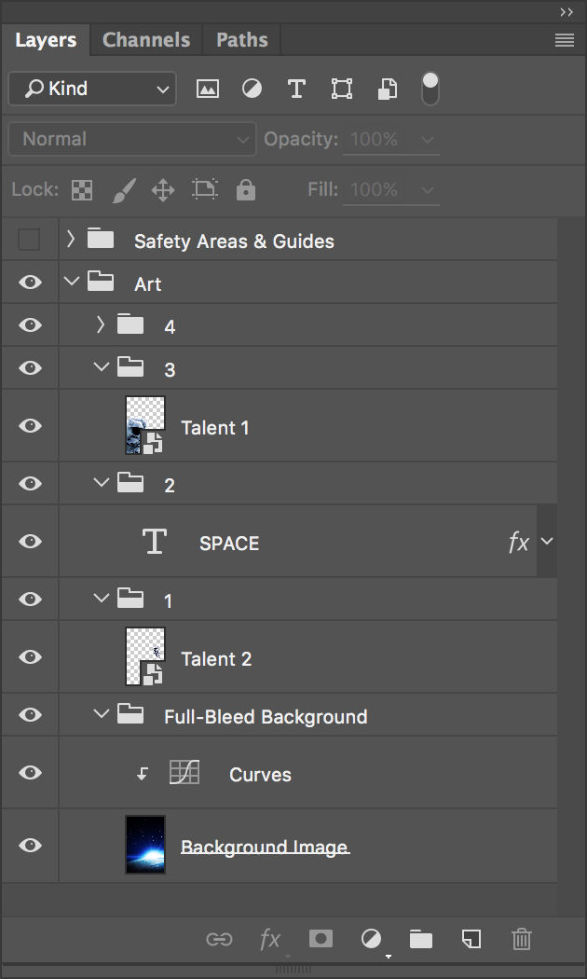Image resolution: width=587 pixels, height=979 pixels.
Task: Select the Talent 2 layer name
Action: pyautogui.click(x=216, y=659)
